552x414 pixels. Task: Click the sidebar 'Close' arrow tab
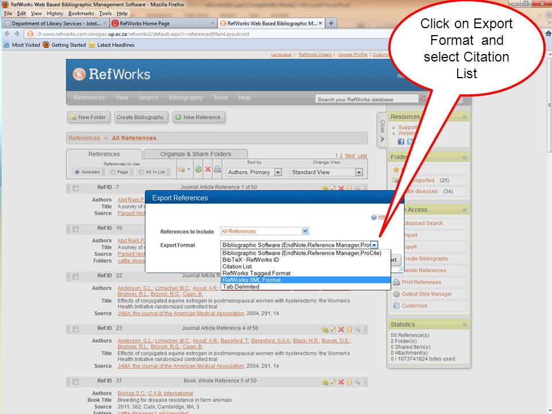pyautogui.click(x=382, y=131)
